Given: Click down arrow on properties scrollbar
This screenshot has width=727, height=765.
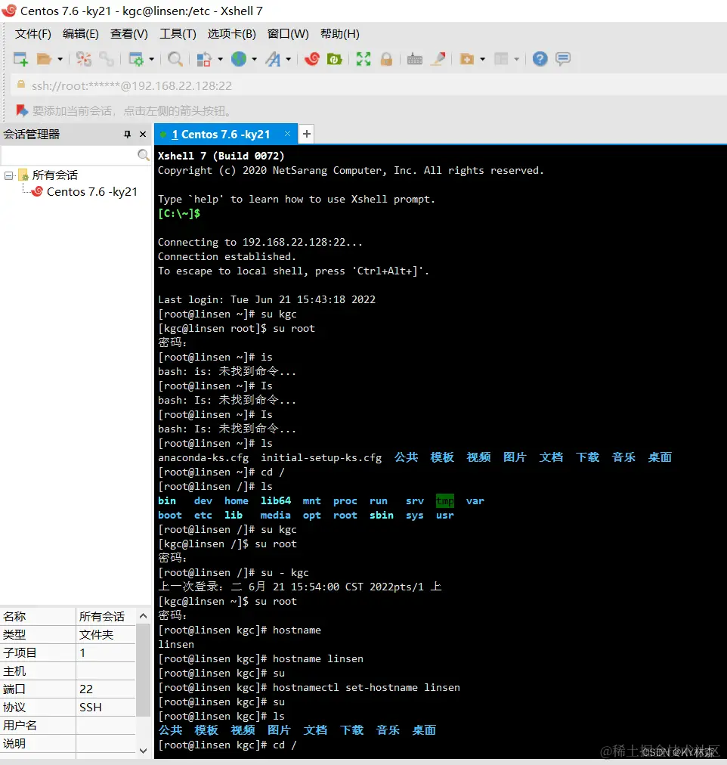Looking at the screenshot, I should coord(143,751).
